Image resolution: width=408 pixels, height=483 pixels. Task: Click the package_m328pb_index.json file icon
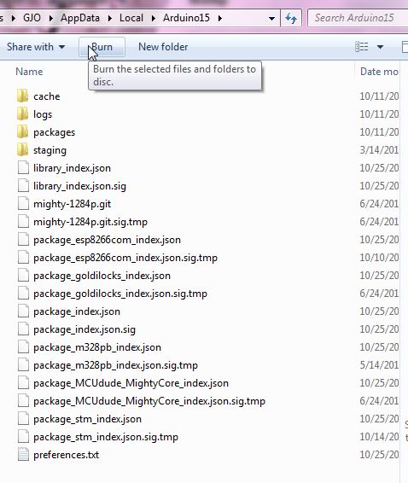pos(23,347)
